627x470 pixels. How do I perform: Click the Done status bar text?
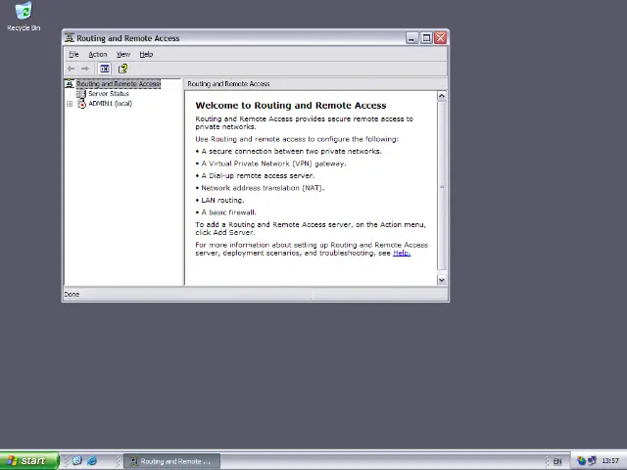72,294
